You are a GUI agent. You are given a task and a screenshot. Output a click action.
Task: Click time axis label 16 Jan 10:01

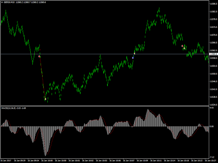74,161
